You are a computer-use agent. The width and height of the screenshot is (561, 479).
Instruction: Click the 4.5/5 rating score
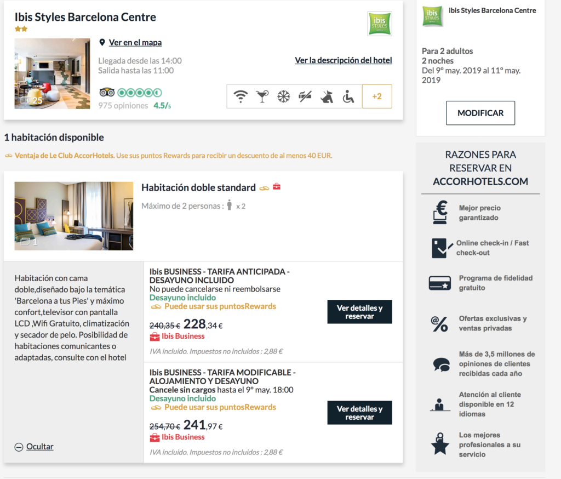tap(162, 106)
